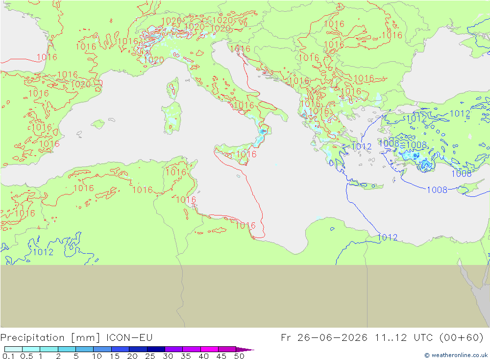Click the blue '1012' label in southern Algeria

pos(43,252)
